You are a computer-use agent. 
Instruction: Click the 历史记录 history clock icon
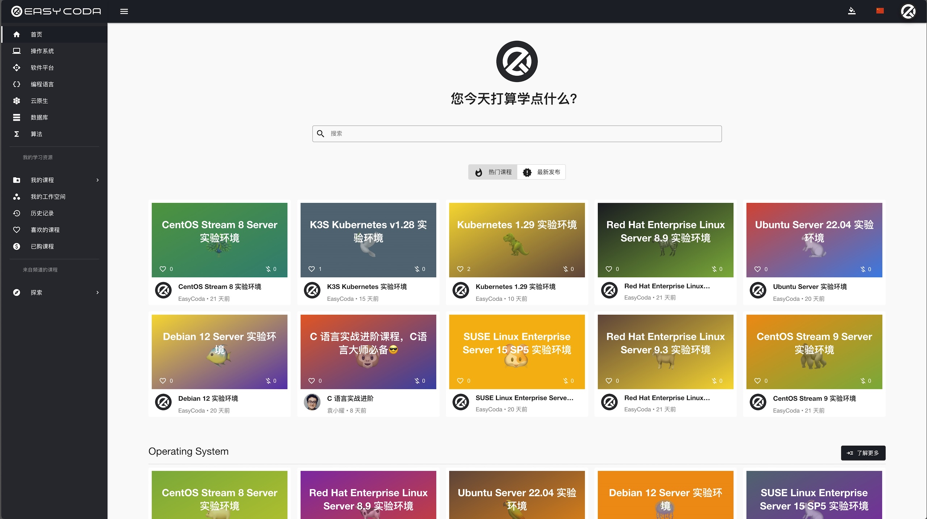tap(17, 213)
